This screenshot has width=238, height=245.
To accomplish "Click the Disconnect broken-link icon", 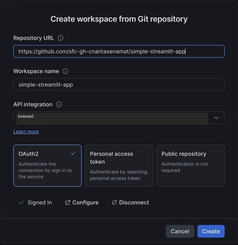I will coord(114,202).
